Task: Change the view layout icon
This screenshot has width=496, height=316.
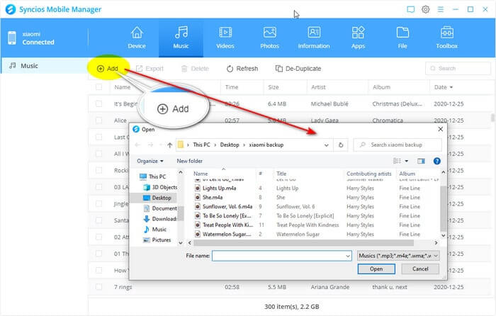Action: pos(397,161)
